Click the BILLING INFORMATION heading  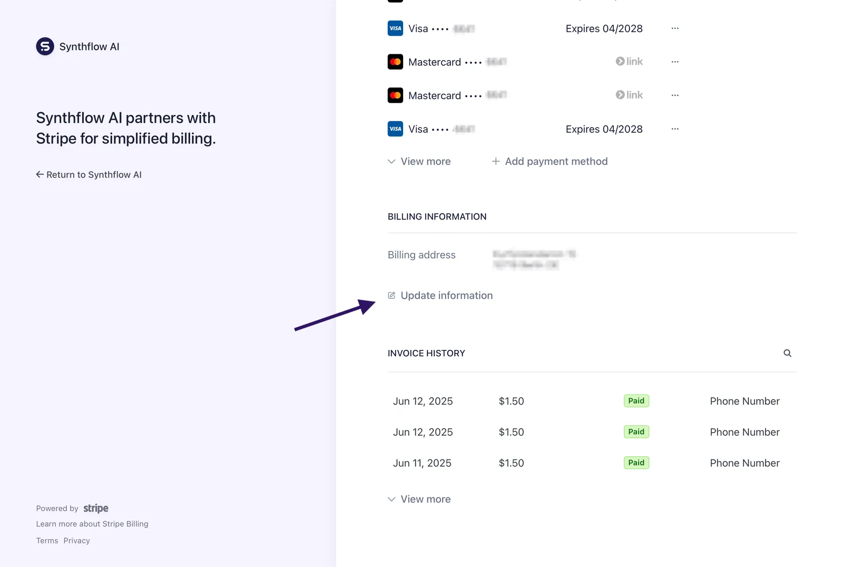[437, 217]
